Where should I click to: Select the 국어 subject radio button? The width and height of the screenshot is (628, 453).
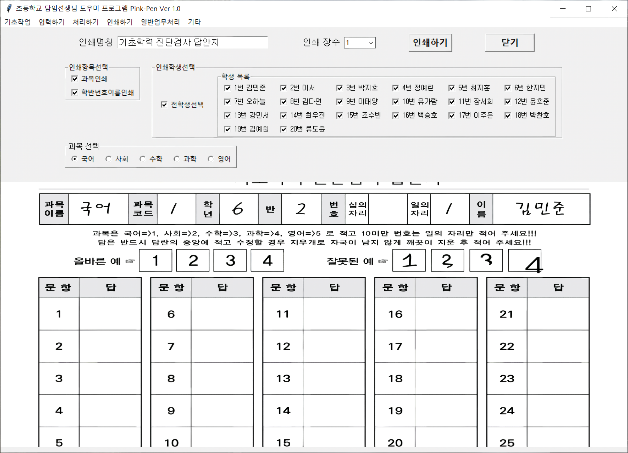74,159
